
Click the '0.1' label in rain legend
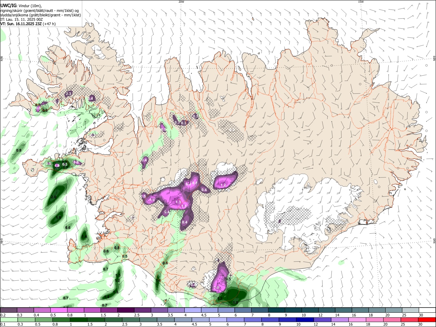(x=3, y=325)
